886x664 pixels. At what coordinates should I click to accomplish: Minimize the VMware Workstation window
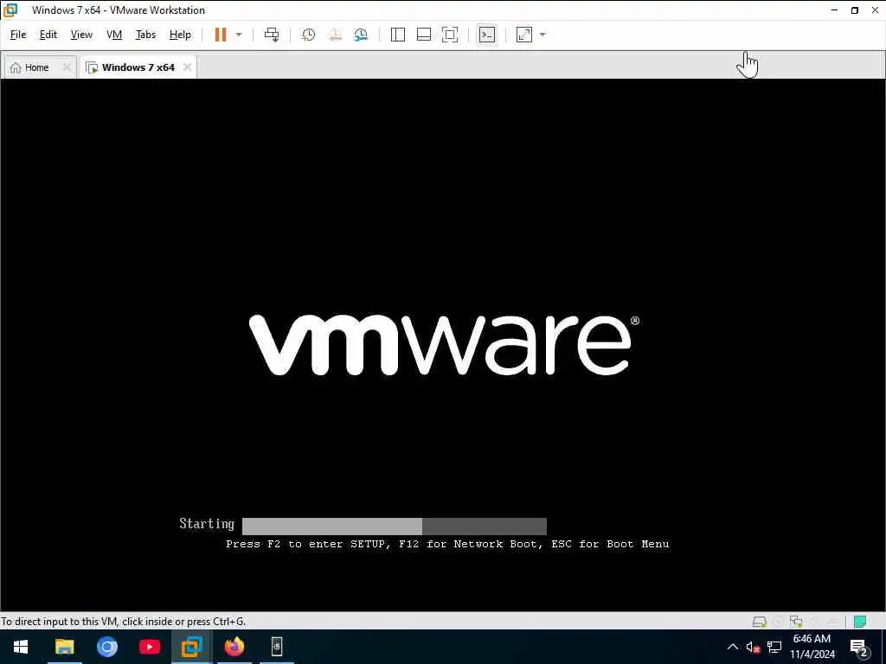tap(835, 10)
